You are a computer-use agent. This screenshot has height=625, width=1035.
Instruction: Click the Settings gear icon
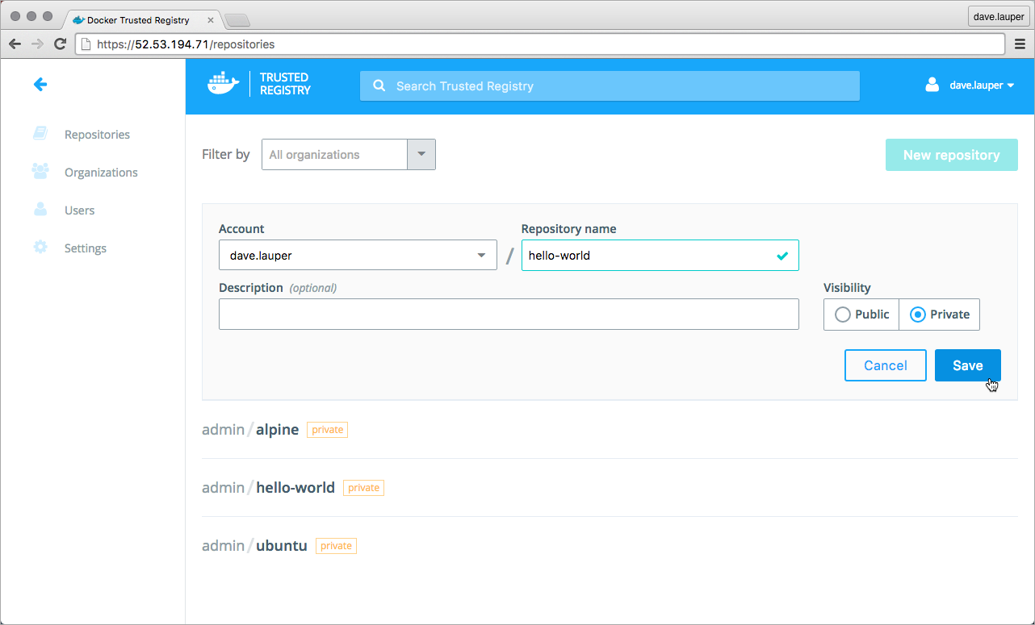pos(40,248)
